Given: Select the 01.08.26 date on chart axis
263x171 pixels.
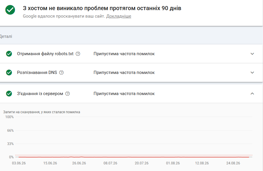Looking at the screenshot, I should tap(173, 163).
